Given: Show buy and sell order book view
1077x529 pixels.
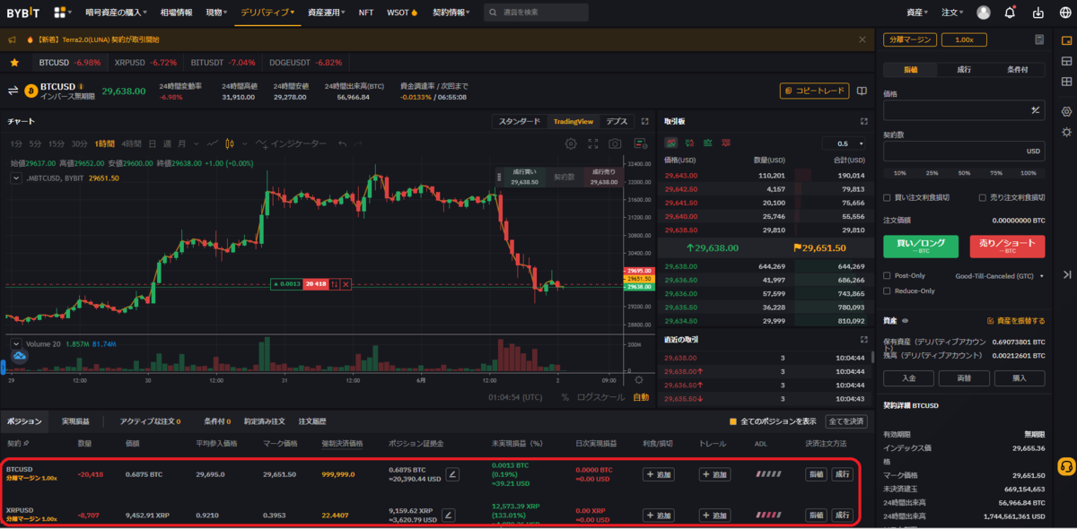Looking at the screenshot, I should (x=670, y=143).
